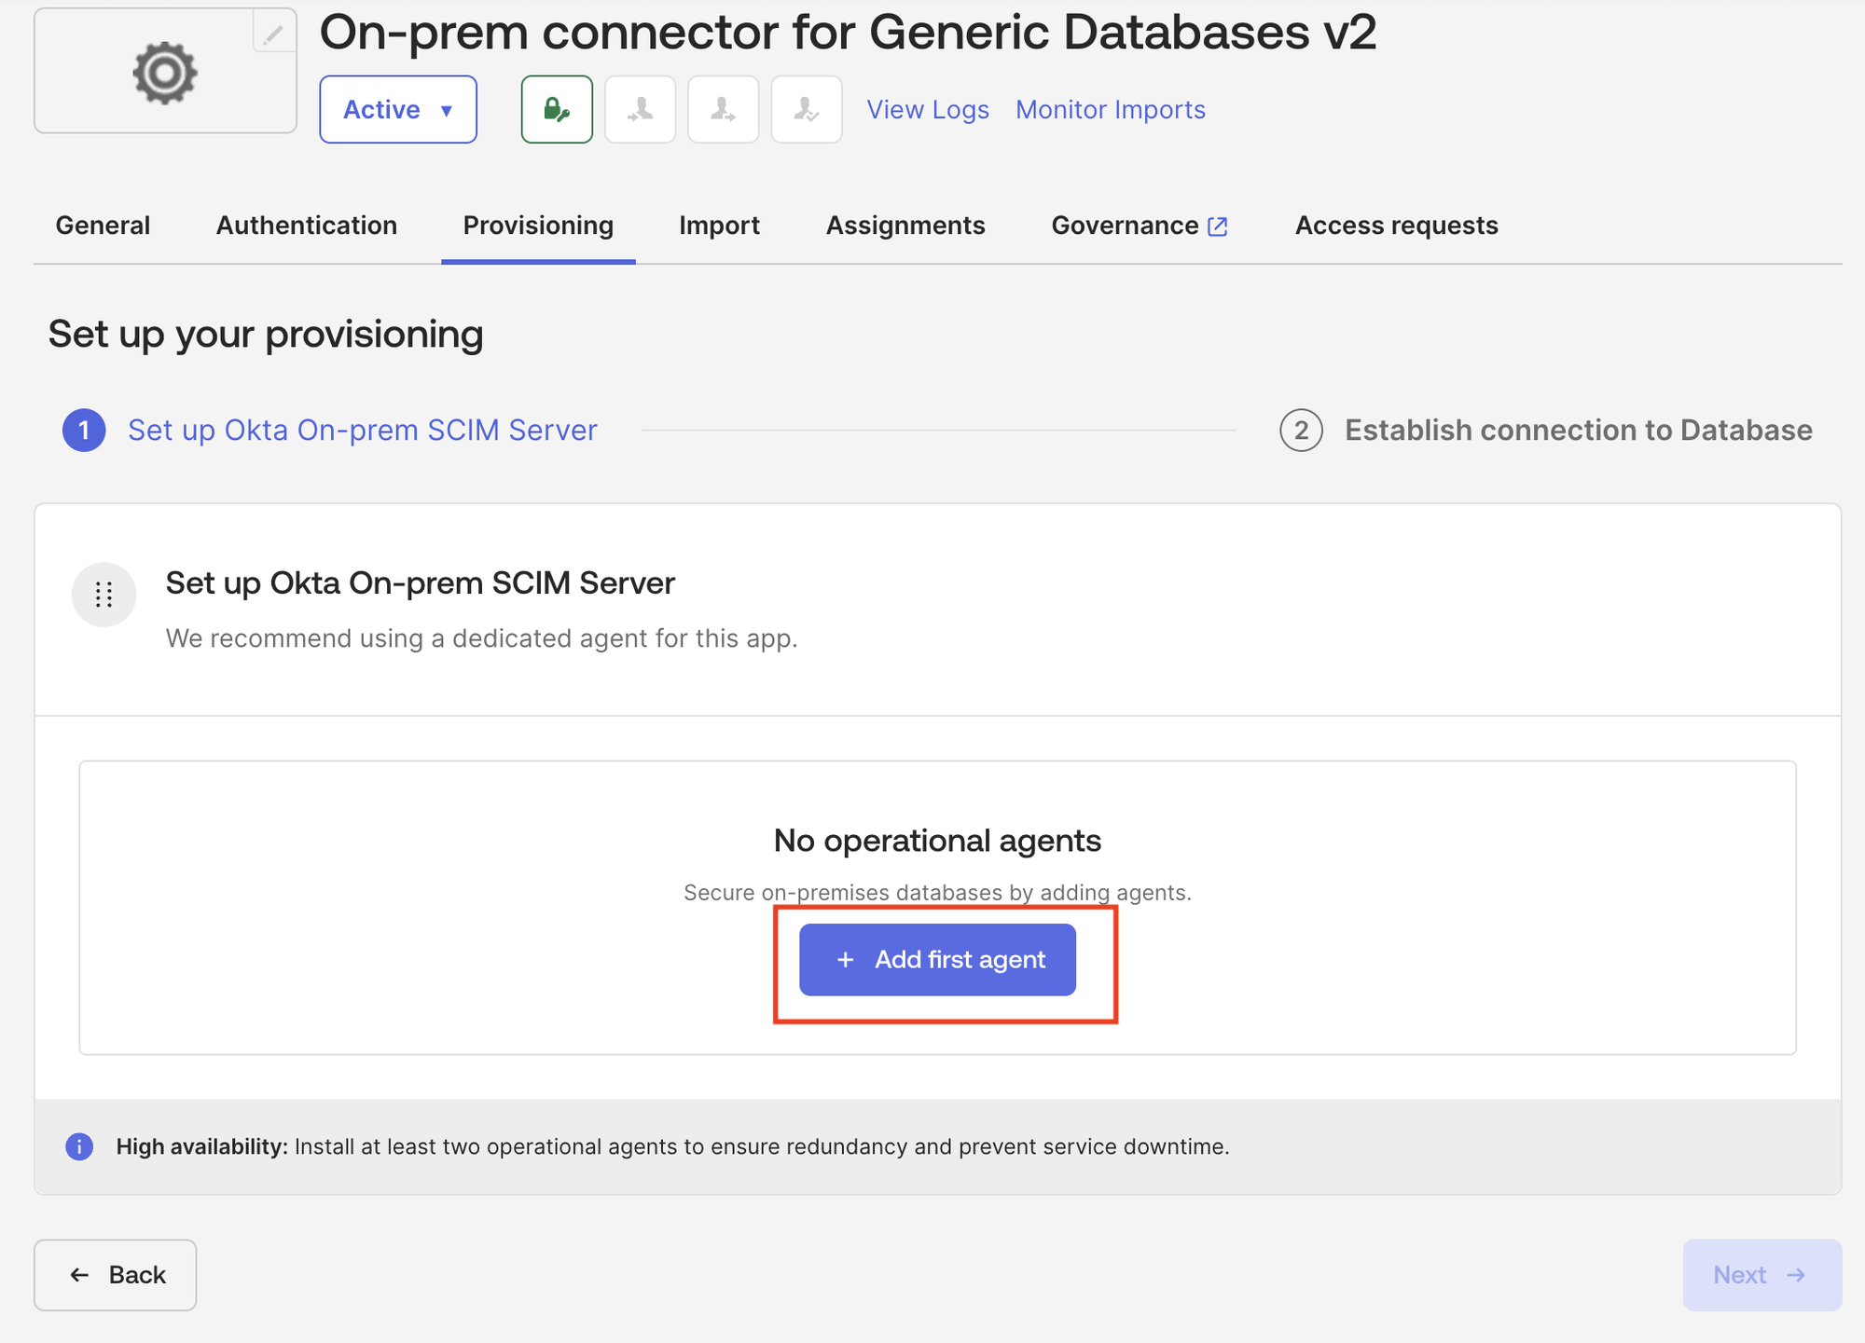Click the gear application logo
The width and height of the screenshot is (1865, 1343).
click(165, 73)
